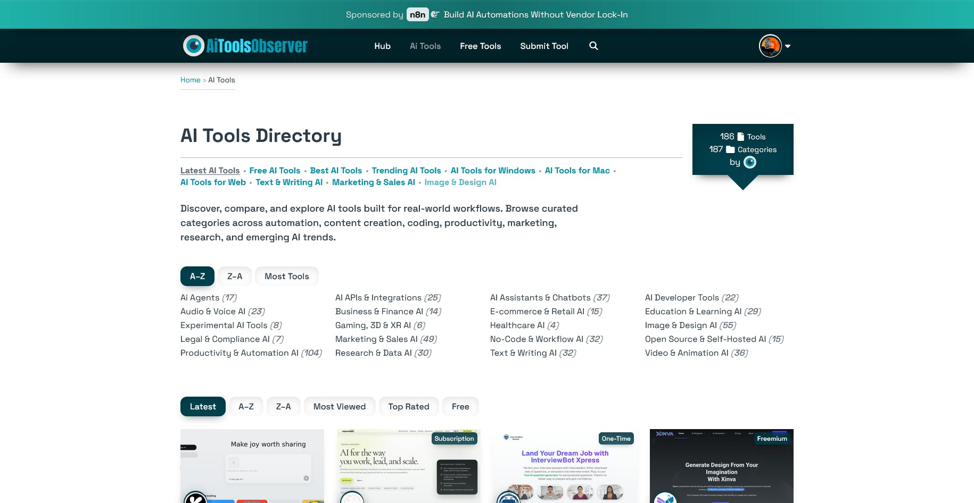Screen dimensions: 974x503
Task: Open AI Tools for Web link
Action: tap(213, 182)
